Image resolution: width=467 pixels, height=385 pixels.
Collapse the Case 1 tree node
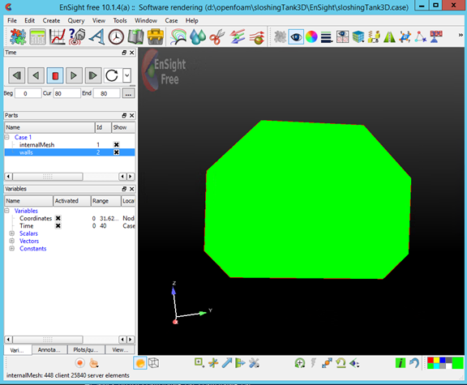(6, 137)
